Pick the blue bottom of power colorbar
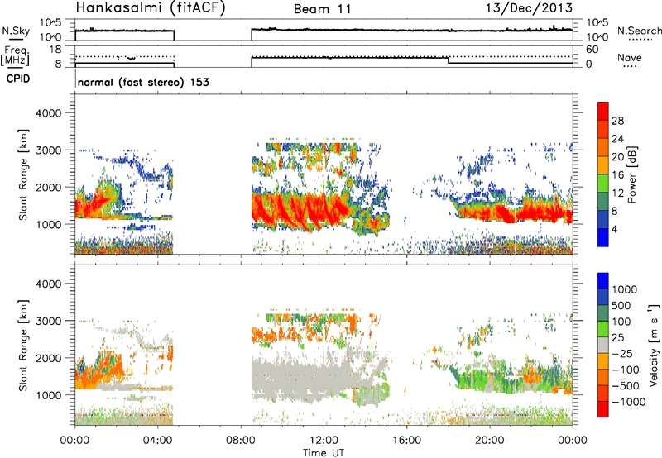This screenshot has height=458, width=662. 603,237
